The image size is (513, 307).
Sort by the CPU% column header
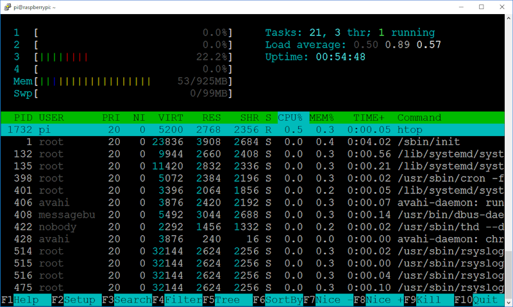[x=289, y=118]
